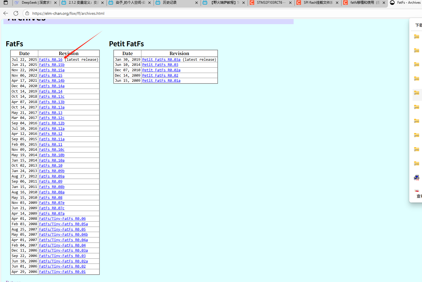Download FatFs R0.16 latest release
The width and height of the screenshot is (422, 282).
[51, 60]
